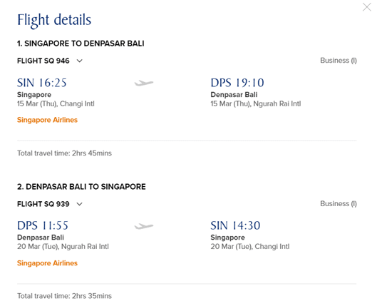Viewport: 377px width, 306px height.
Task: Click the SIN 14:30 arrival time
Action: [235, 225]
